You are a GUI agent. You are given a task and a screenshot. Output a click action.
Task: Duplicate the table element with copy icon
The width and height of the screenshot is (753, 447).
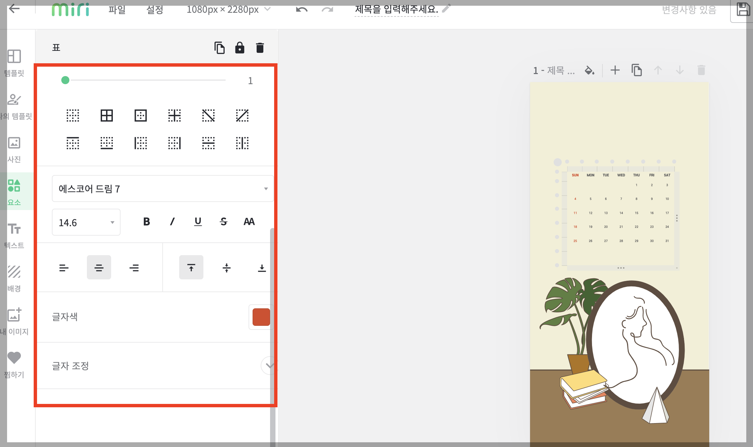(x=219, y=48)
